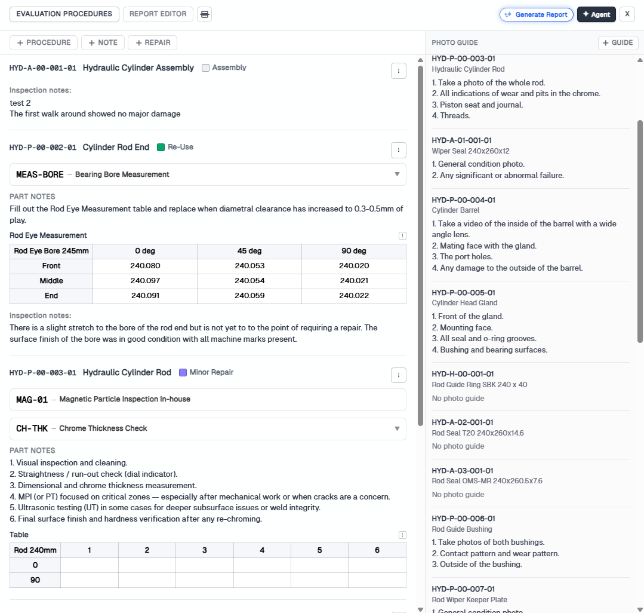Select HYD-P-00-003-01 code in main panel
Image resolution: width=644 pixels, height=613 pixels.
coord(43,373)
